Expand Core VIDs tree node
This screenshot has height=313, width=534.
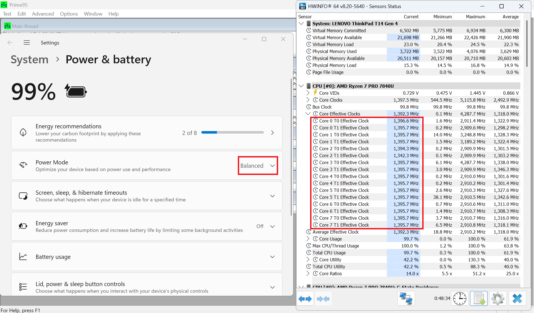click(x=308, y=93)
